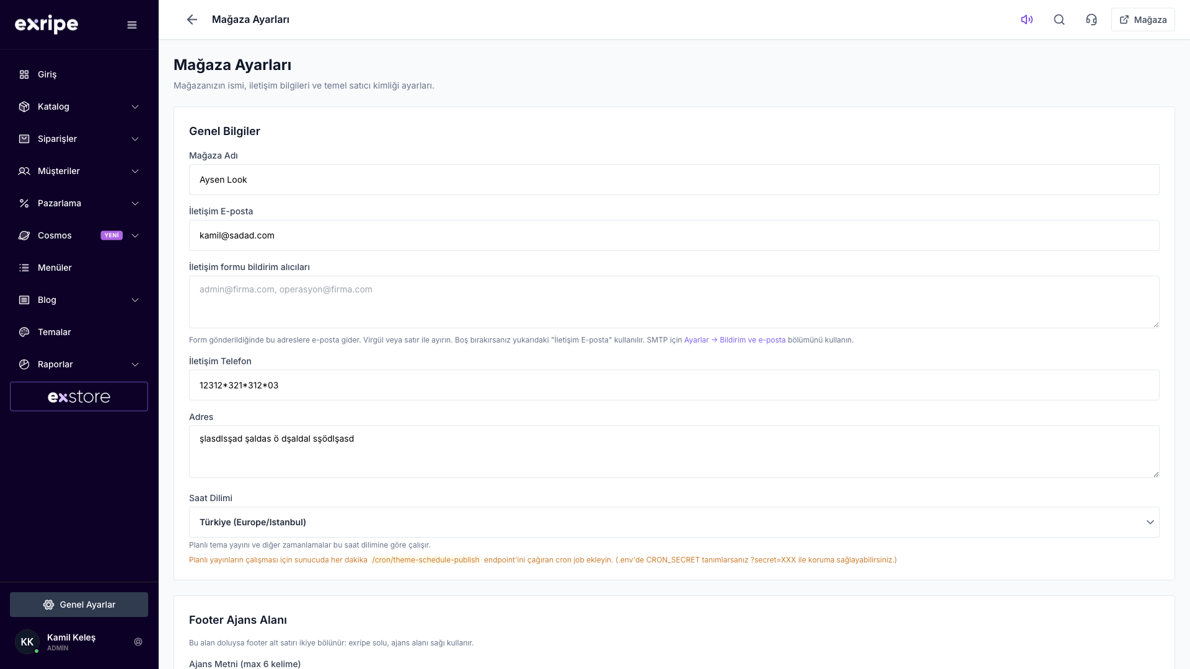1190x669 pixels.
Task: Open search with the magnifier icon
Action: 1059,20
